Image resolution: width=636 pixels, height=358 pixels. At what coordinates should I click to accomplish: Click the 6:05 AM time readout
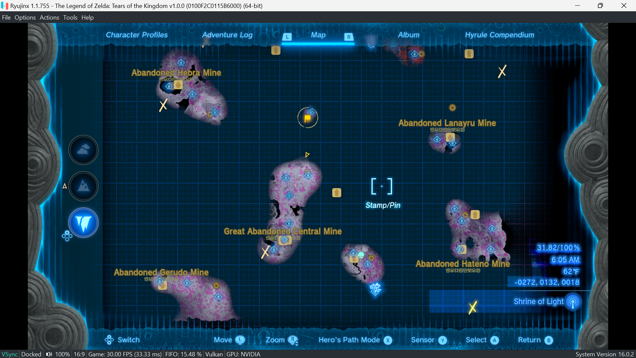pyautogui.click(x=565, y=260)
